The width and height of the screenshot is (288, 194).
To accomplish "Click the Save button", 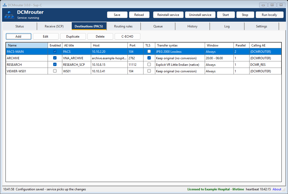I will click(117, 15).
